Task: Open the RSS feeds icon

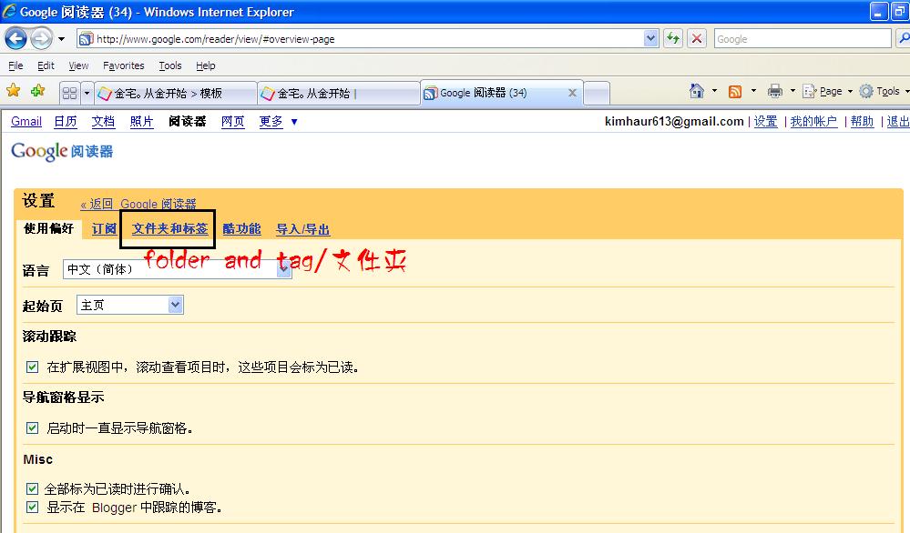Action: (734, 91)
